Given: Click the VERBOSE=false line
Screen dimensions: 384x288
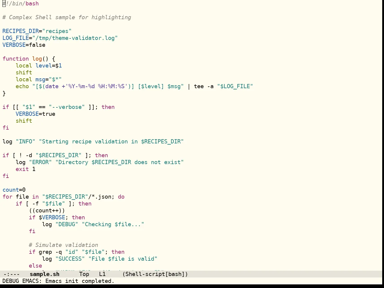Looking at the screenshot, I should point(24,45).
